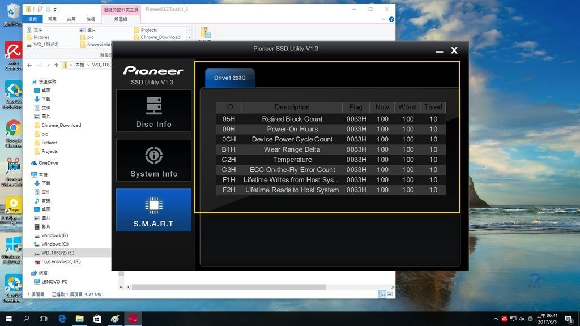580x326 pixels.
Task: Expand the extract destination gallery down arrow
Action: pyautogui.click(x=189, y=37)
